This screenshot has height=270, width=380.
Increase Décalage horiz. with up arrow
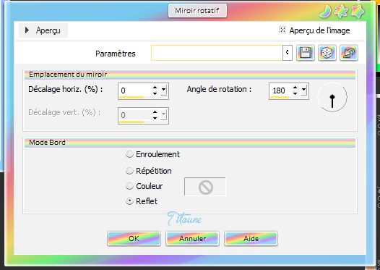155,88
